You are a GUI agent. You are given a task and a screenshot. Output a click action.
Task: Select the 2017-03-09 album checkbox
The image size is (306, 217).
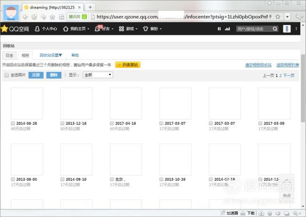(x=260, y=123)
